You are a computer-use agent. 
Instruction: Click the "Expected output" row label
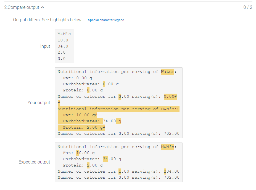coord(35,162)
